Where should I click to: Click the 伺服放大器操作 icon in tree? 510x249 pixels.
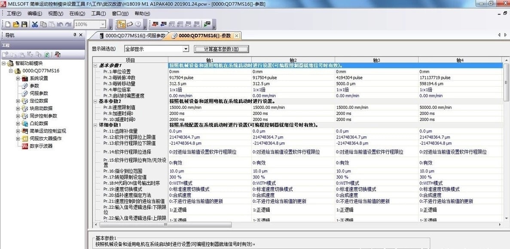tap(25, 138)
